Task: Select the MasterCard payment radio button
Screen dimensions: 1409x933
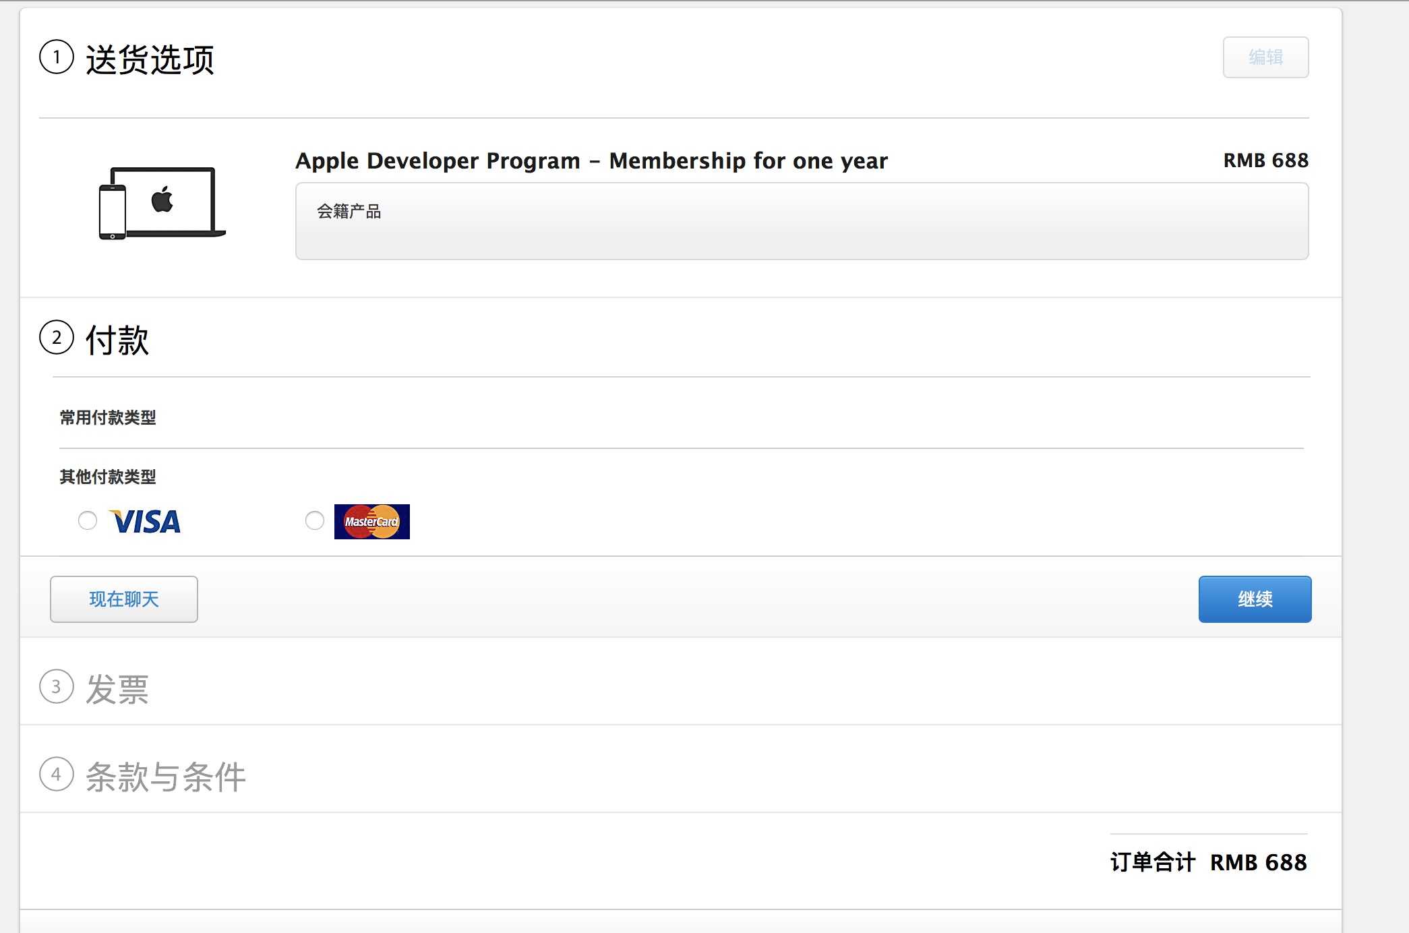Action: 315,520
